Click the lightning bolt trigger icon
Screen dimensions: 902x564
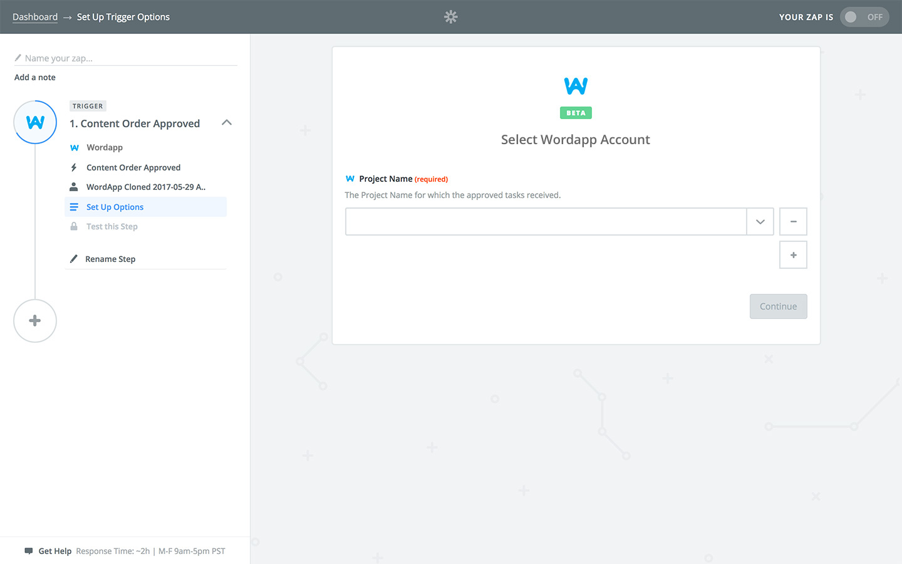pyautogui.click(x=74, y=167)
